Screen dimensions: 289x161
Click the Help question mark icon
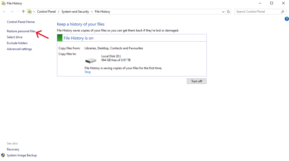tap(286, 19)
